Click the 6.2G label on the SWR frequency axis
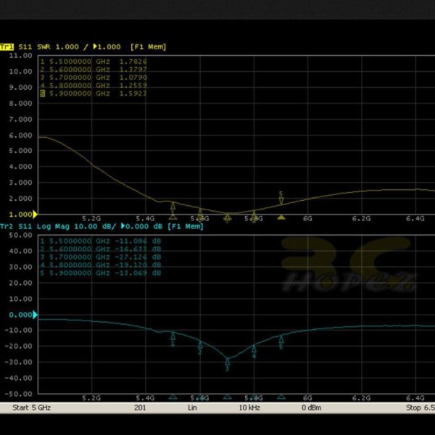435x435 pixels. tap(361, 219)
